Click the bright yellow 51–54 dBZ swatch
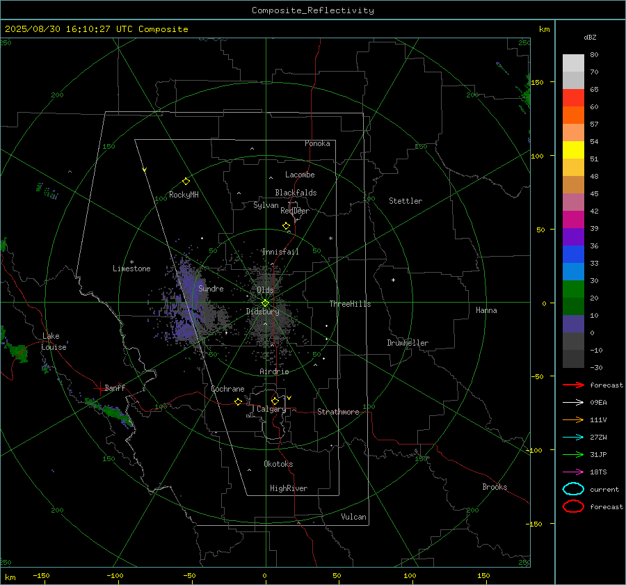626x585 pixels. click(573, 150)
